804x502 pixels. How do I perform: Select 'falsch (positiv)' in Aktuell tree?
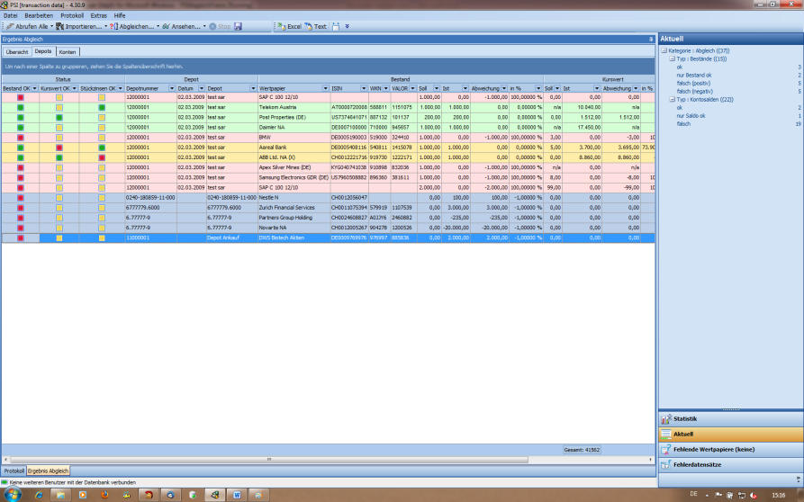[x=694, y=83]
